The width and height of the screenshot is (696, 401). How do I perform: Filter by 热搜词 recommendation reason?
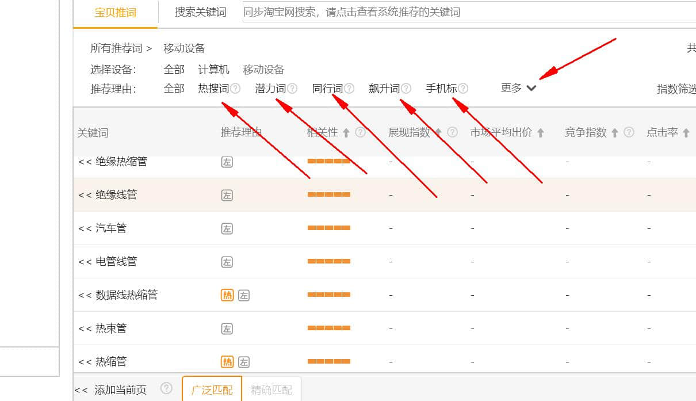coord(213,89)
